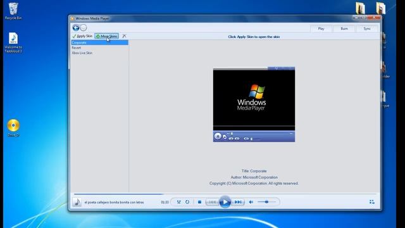Image resolution: width=405 pixels, height=228 pixels.
Task: Open More Skins download link
Action: coord(107,36)
